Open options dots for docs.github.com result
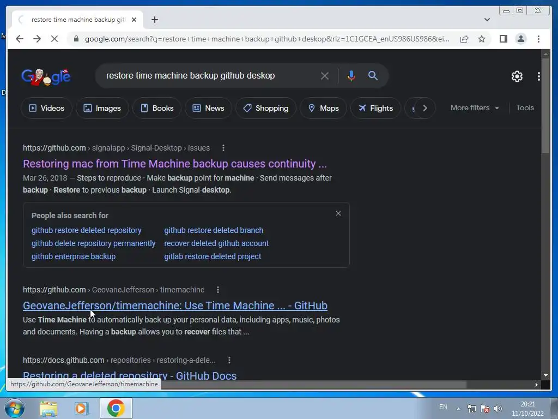 click(229, 360)
